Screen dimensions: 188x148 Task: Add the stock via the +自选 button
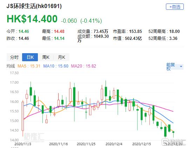(x=175, y=7)
